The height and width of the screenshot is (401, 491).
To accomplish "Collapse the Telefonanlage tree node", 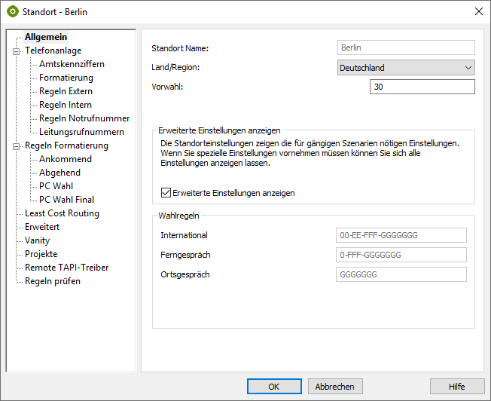I will pos(14,51).
